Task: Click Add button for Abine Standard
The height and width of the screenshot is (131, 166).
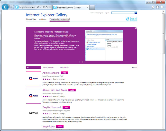Action: [64, 73]
